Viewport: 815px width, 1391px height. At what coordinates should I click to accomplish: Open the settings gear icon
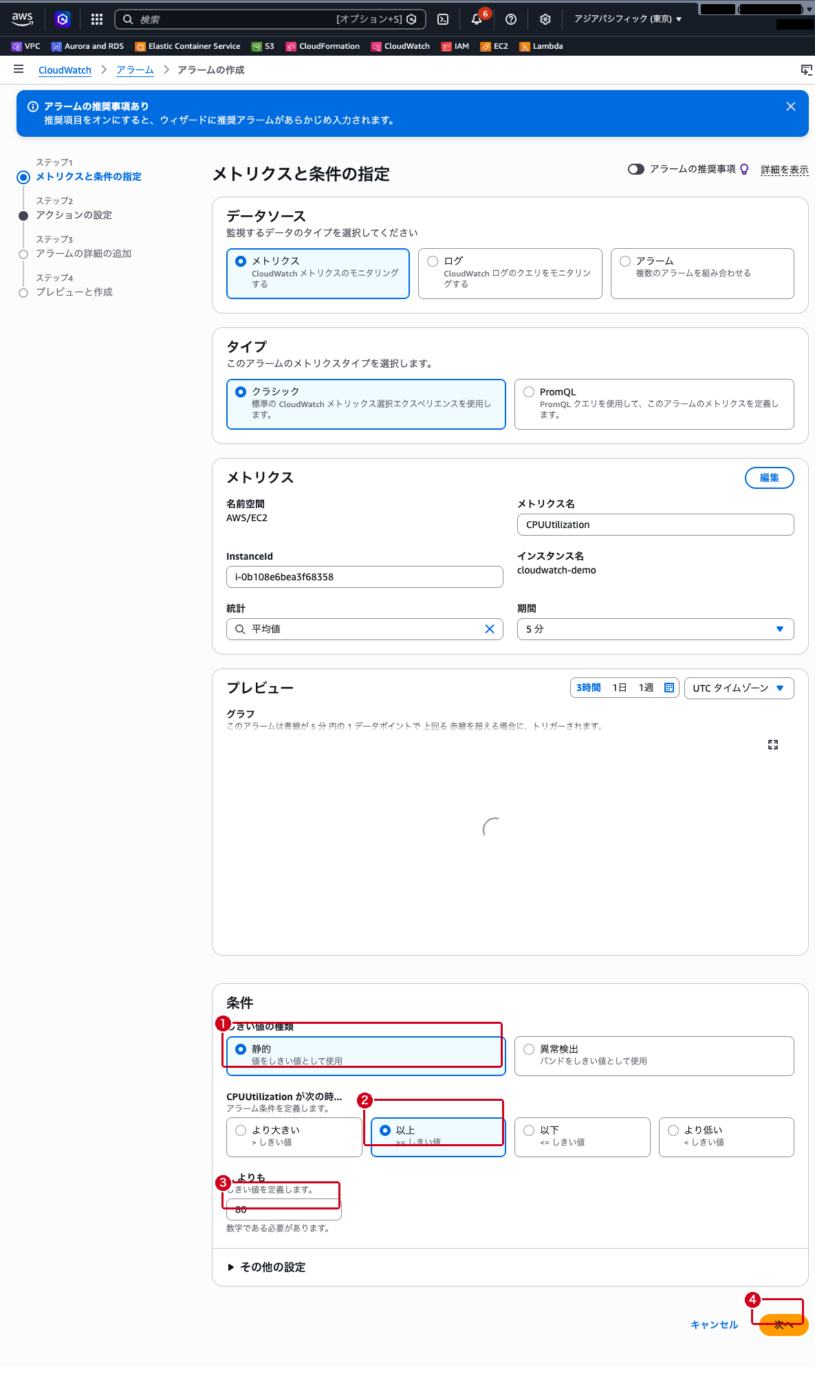545,19
